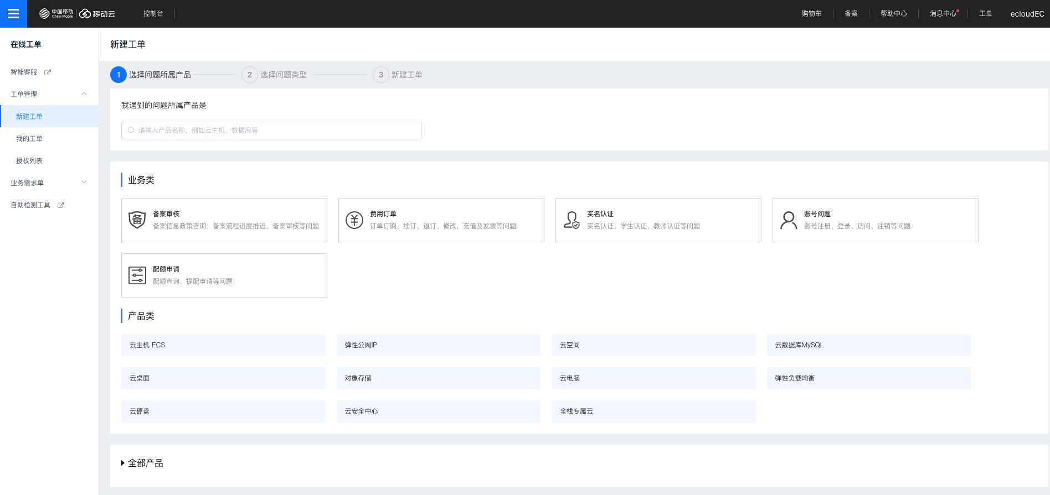Screen dimensions: 1050x495
Task: Choose product 对象存储
Action: [439, 378]
